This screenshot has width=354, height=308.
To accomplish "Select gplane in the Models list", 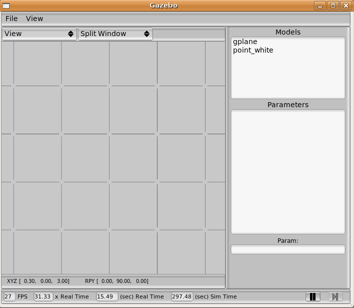I will coord(245,42).
